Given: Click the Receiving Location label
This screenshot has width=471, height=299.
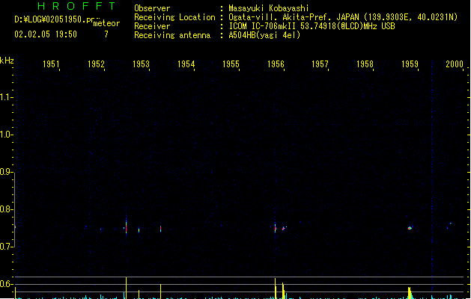Looking at the screenshot, I should pos(174,17).
